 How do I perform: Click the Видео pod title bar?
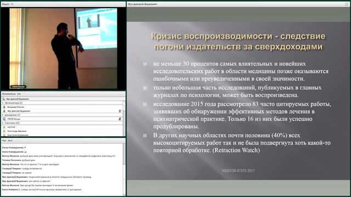(x=63, y=4)
